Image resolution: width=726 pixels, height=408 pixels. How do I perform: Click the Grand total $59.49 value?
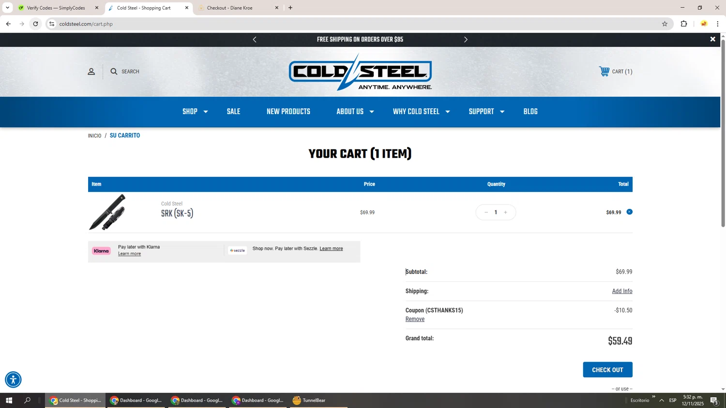[620, 341]
